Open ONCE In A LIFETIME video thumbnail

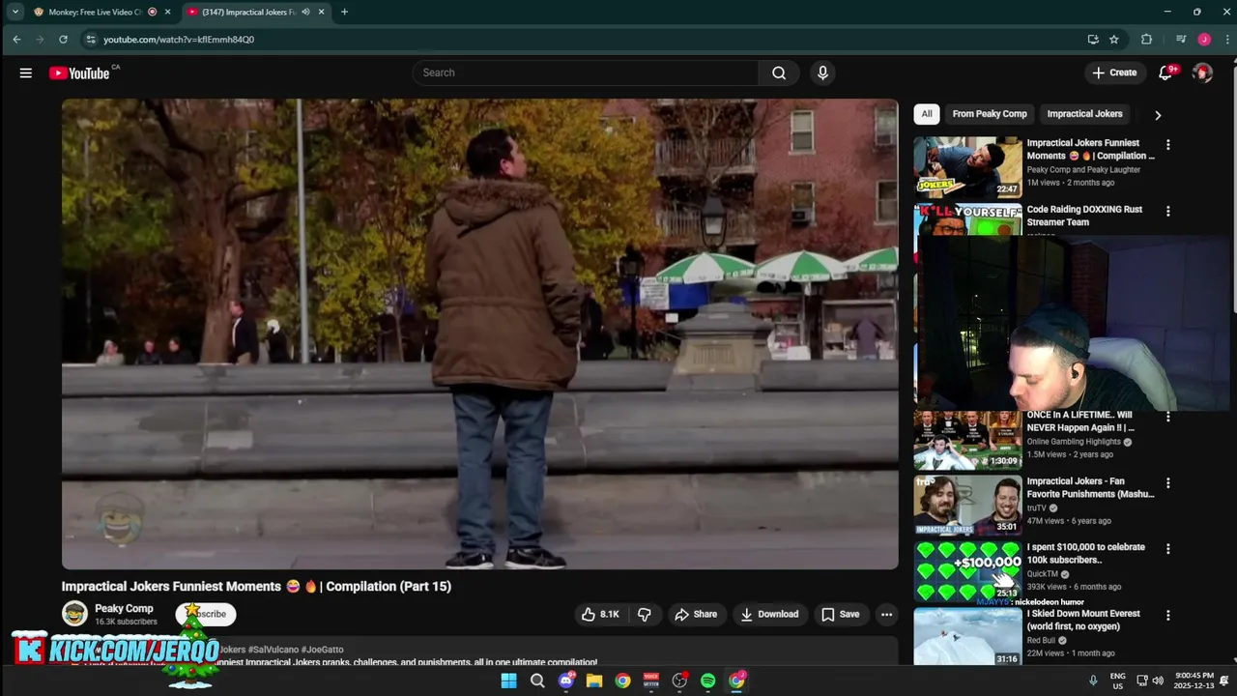(967, 440)
